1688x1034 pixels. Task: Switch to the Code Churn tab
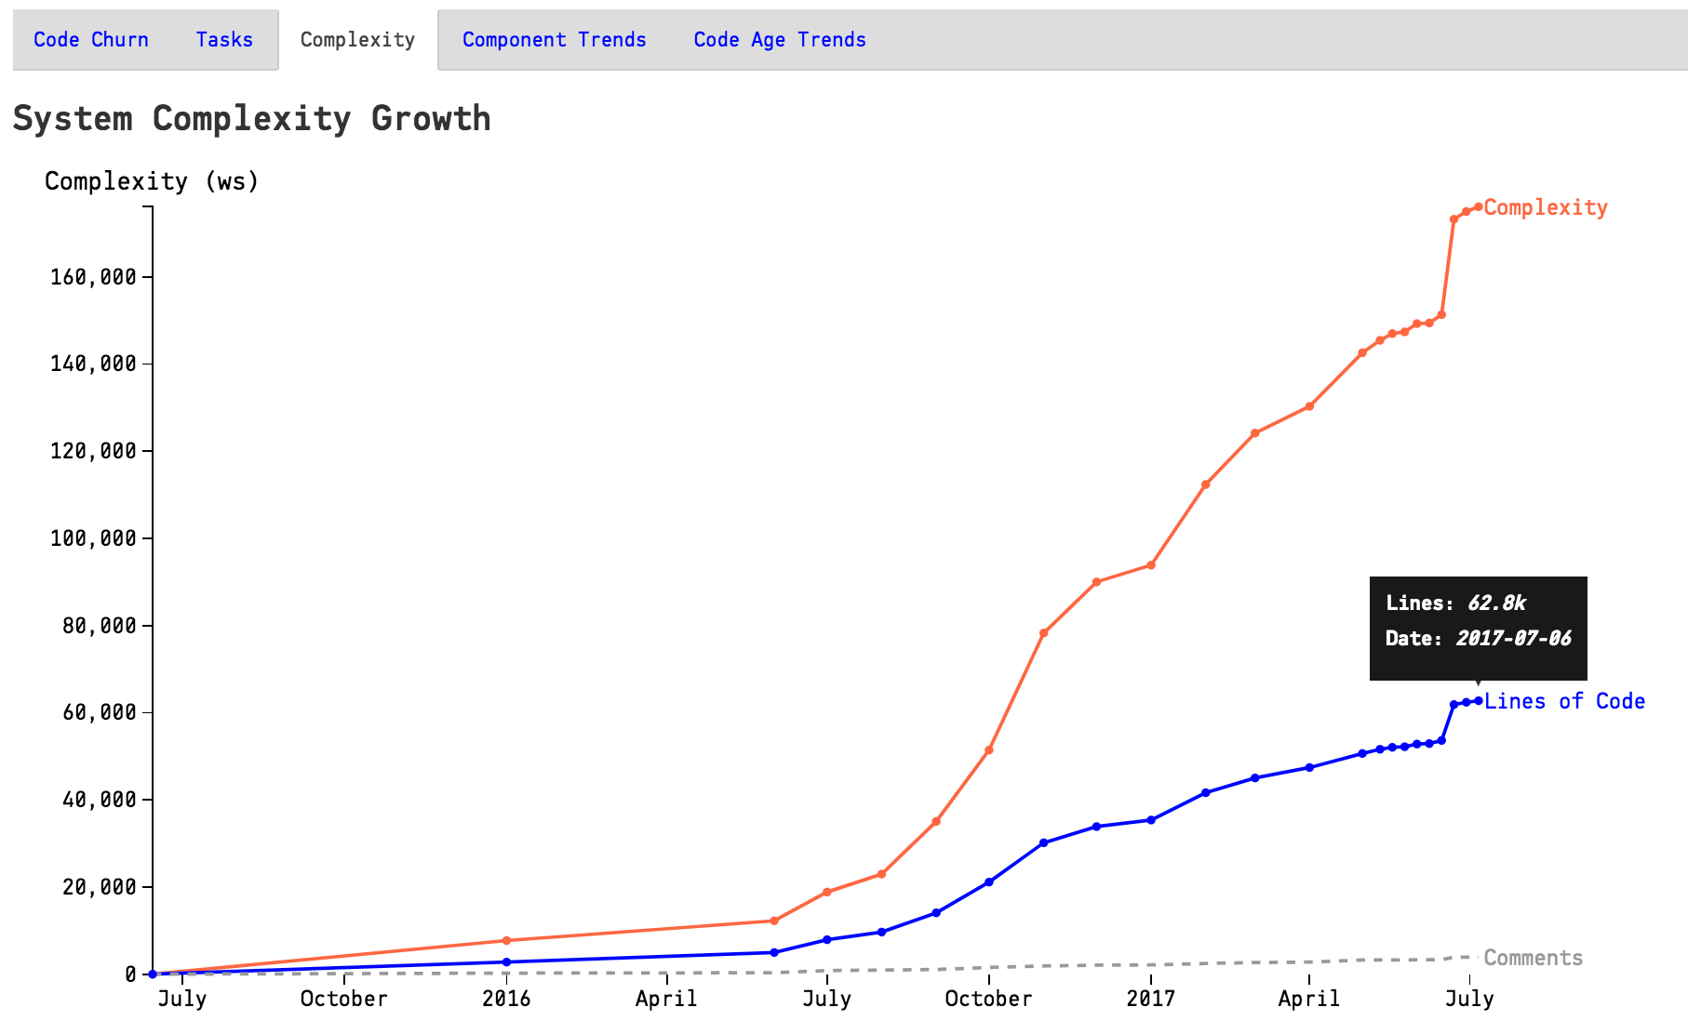(x=89, y=39)
